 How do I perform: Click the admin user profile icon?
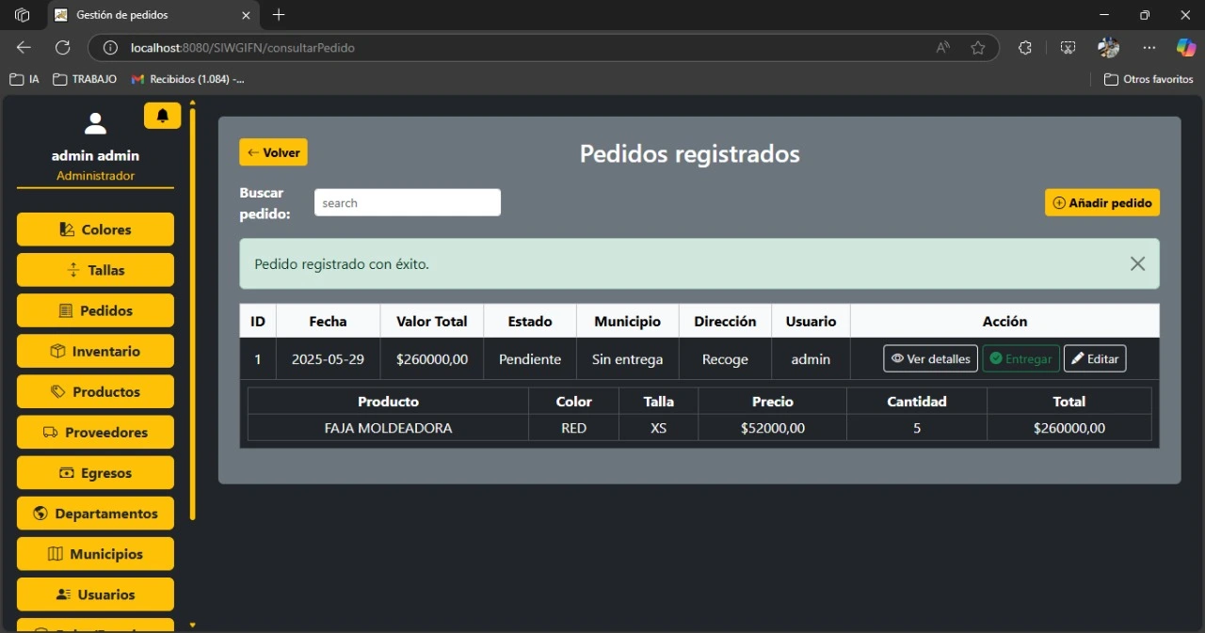(x=94, y=122)
